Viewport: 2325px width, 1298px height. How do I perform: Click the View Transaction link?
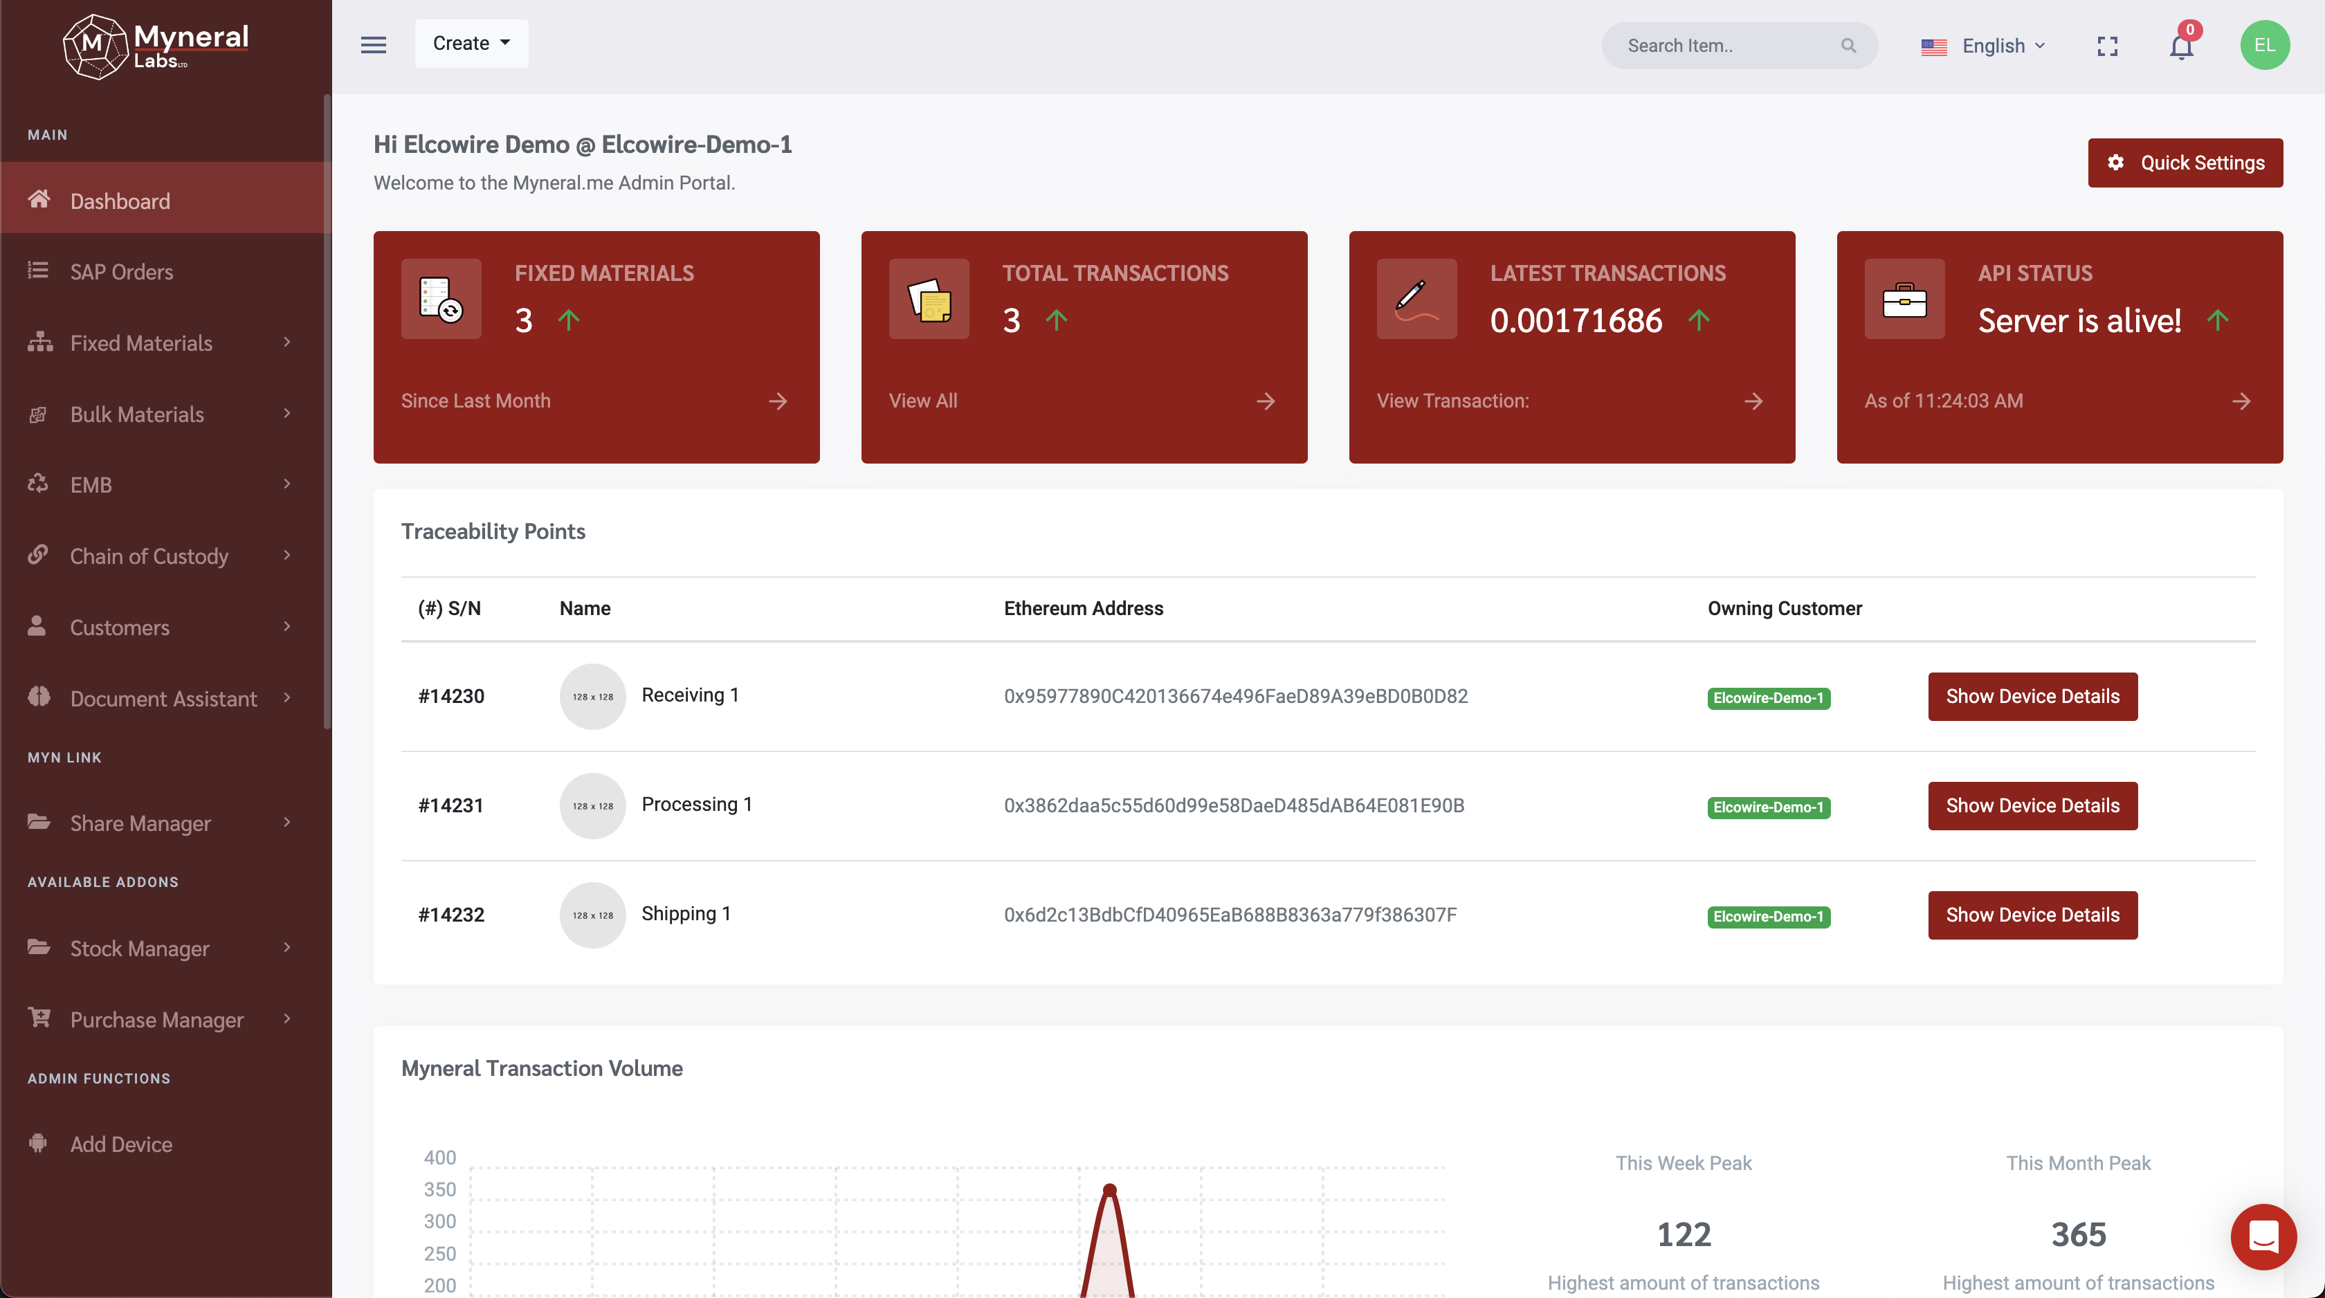(x=1452, y=401)
